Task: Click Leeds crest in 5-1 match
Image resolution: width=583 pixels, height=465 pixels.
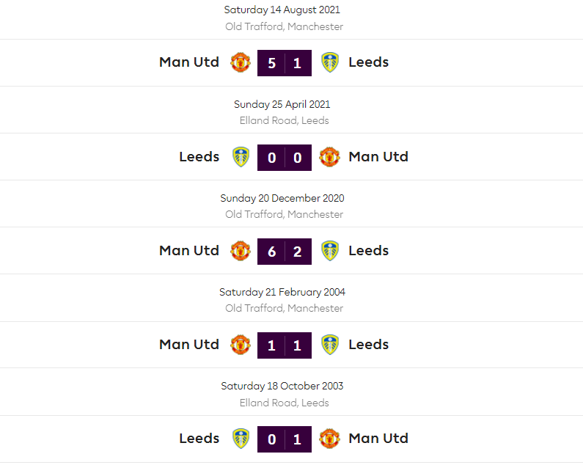Action: pyautogui.click(x=330, y=62)
